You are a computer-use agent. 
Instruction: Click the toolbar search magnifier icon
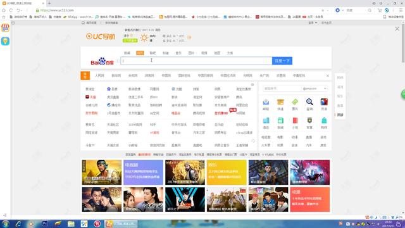(370, 10)
